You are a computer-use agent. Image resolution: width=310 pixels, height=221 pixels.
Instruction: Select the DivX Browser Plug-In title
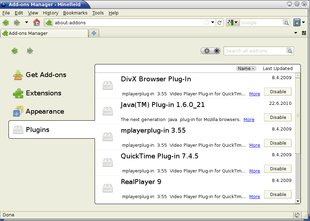(x=156, y=79)
